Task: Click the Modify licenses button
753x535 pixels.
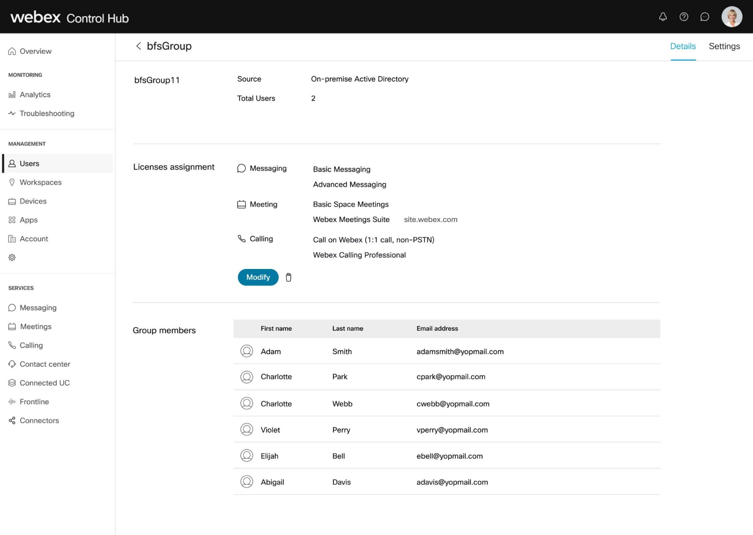Action: 258,277
